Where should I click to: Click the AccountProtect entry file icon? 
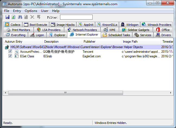pos(17,52)
